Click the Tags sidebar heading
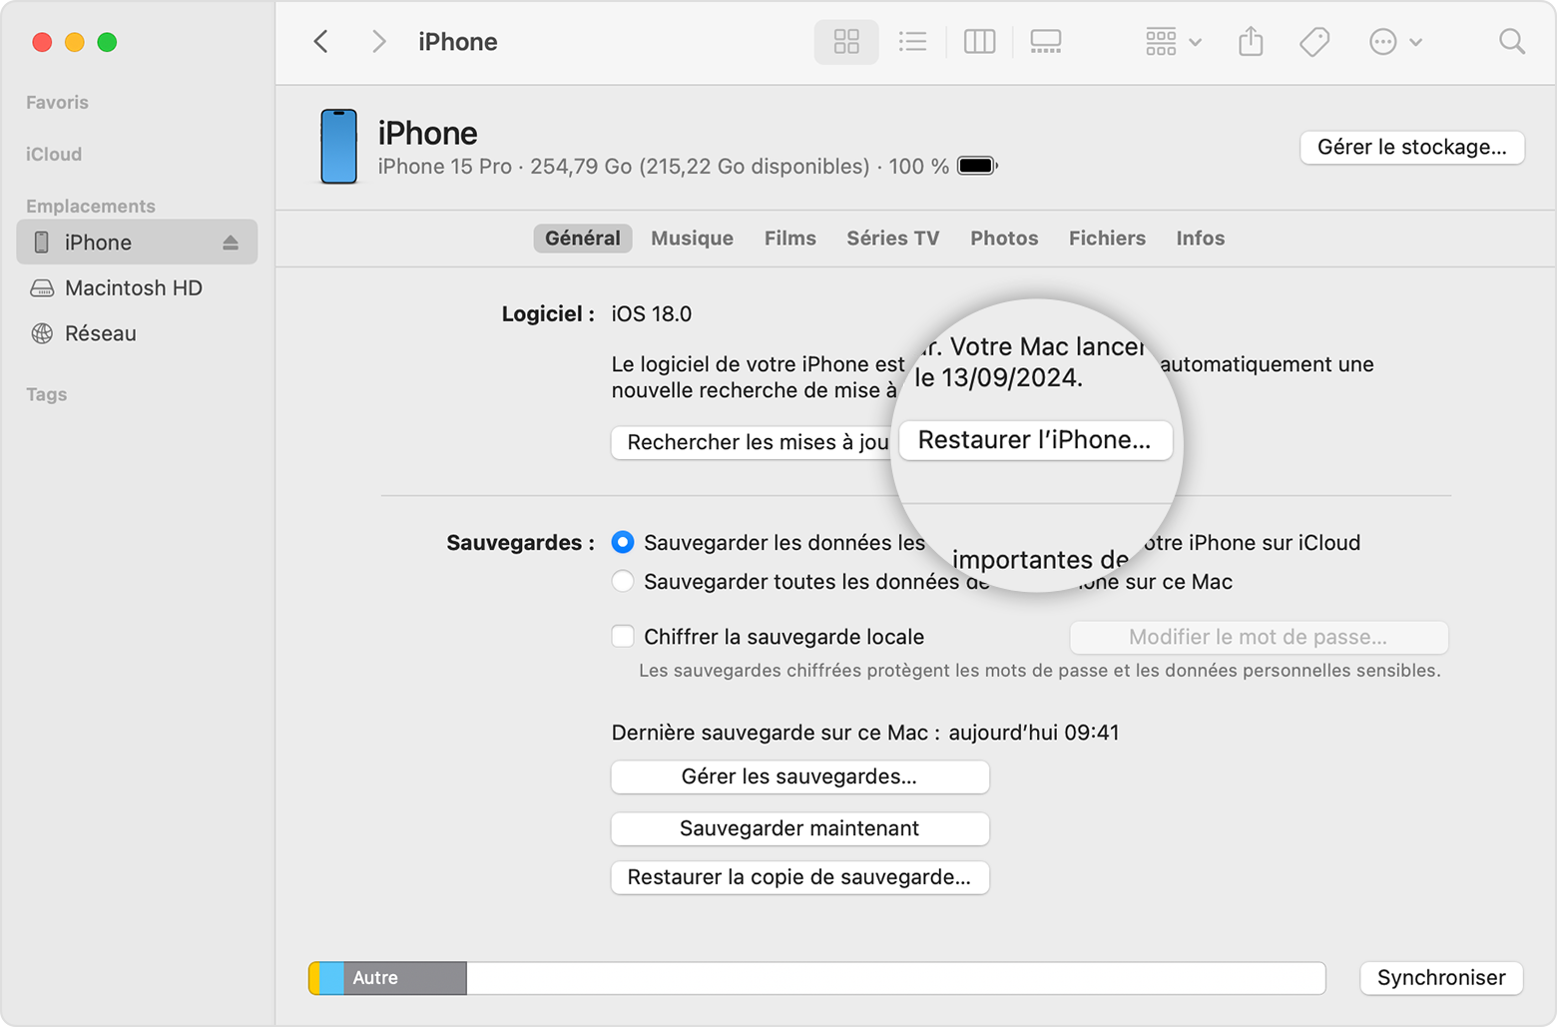This screenshot has width=1557, height=1028. click(47, 395)
